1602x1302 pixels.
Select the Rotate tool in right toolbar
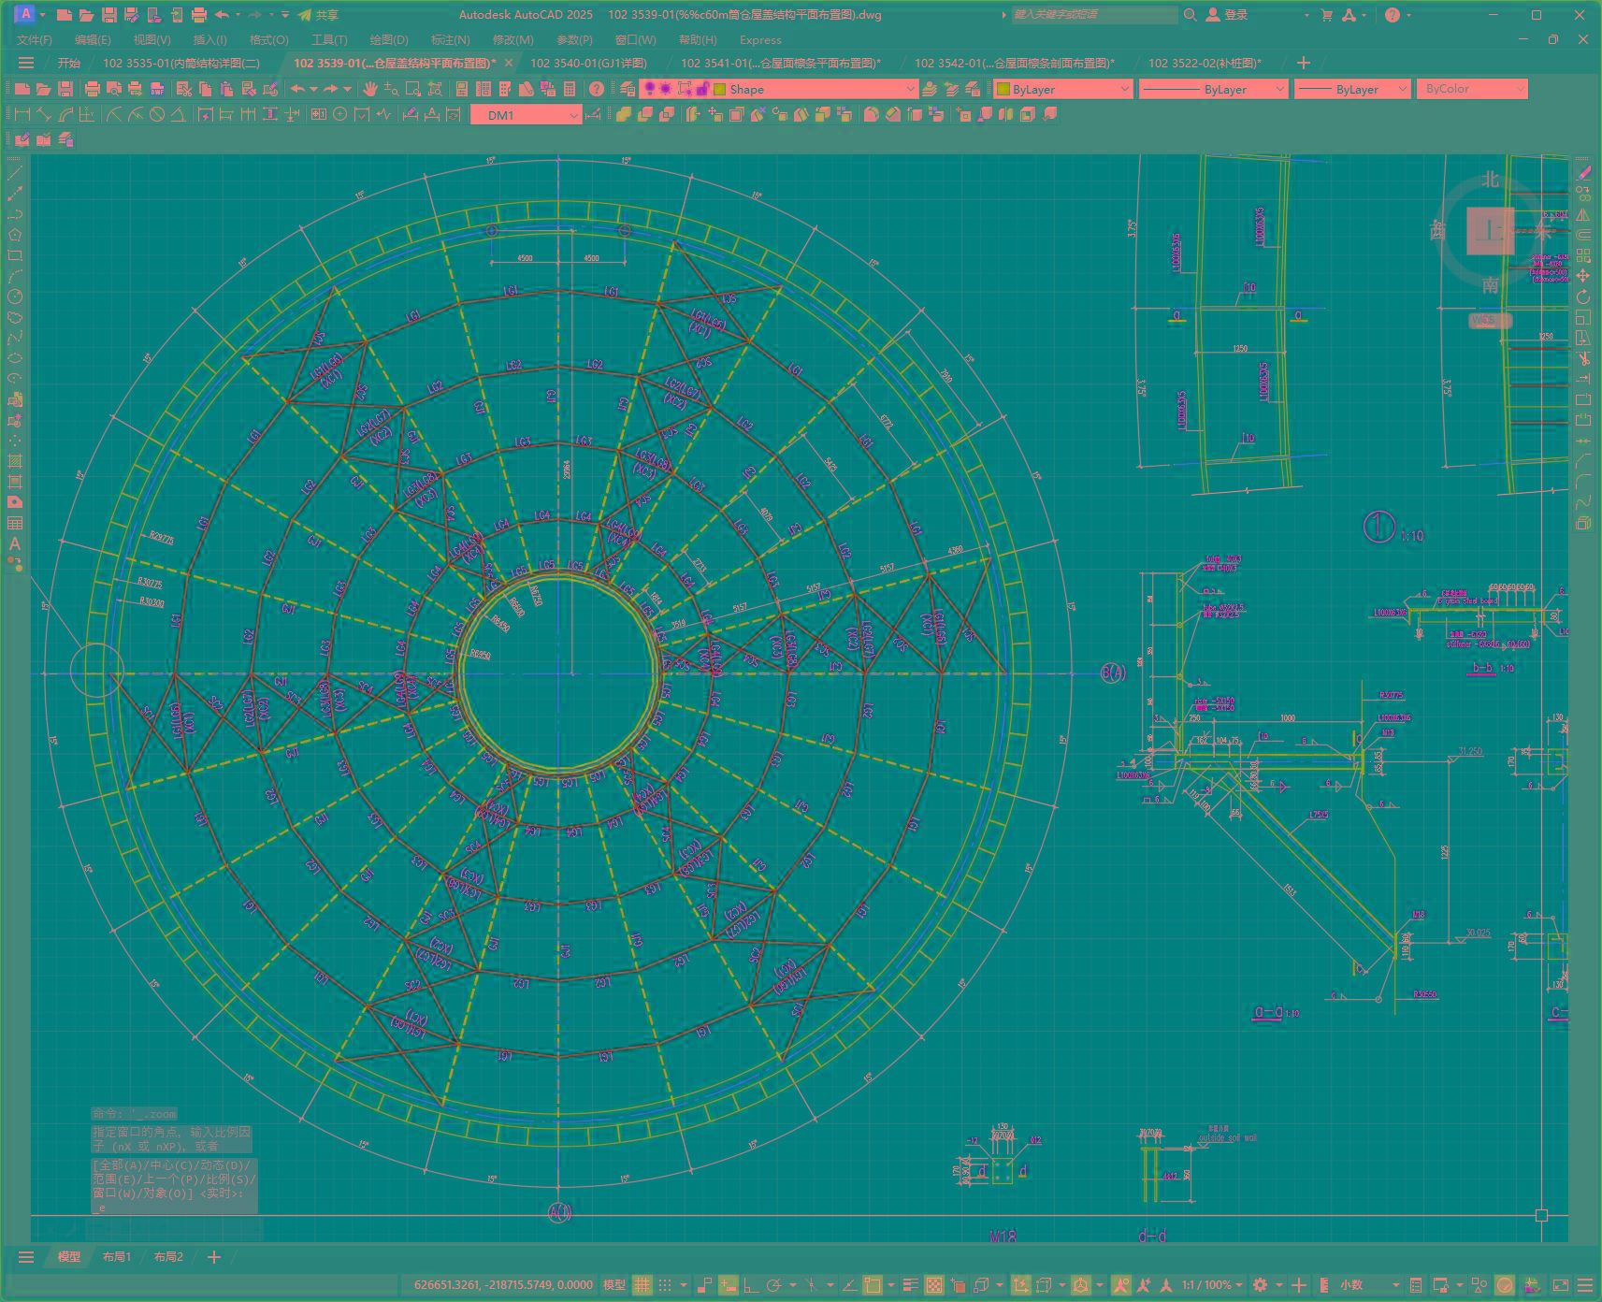(x=1583, y=297)
